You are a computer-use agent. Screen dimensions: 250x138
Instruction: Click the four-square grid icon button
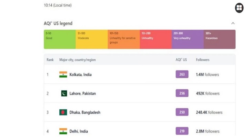click(x=239, y=8)
